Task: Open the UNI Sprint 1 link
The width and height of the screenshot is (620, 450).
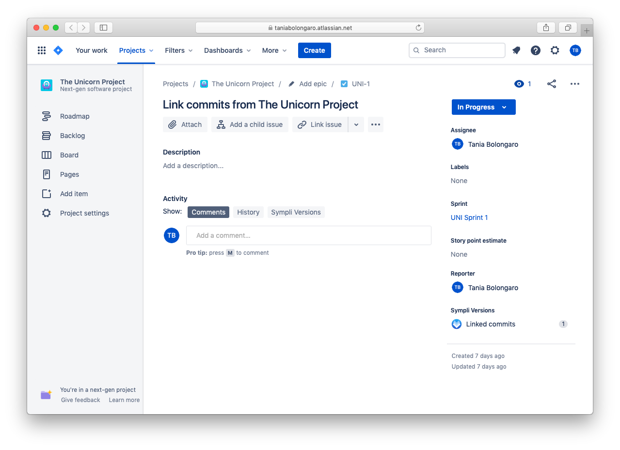Action: [469, 217]
